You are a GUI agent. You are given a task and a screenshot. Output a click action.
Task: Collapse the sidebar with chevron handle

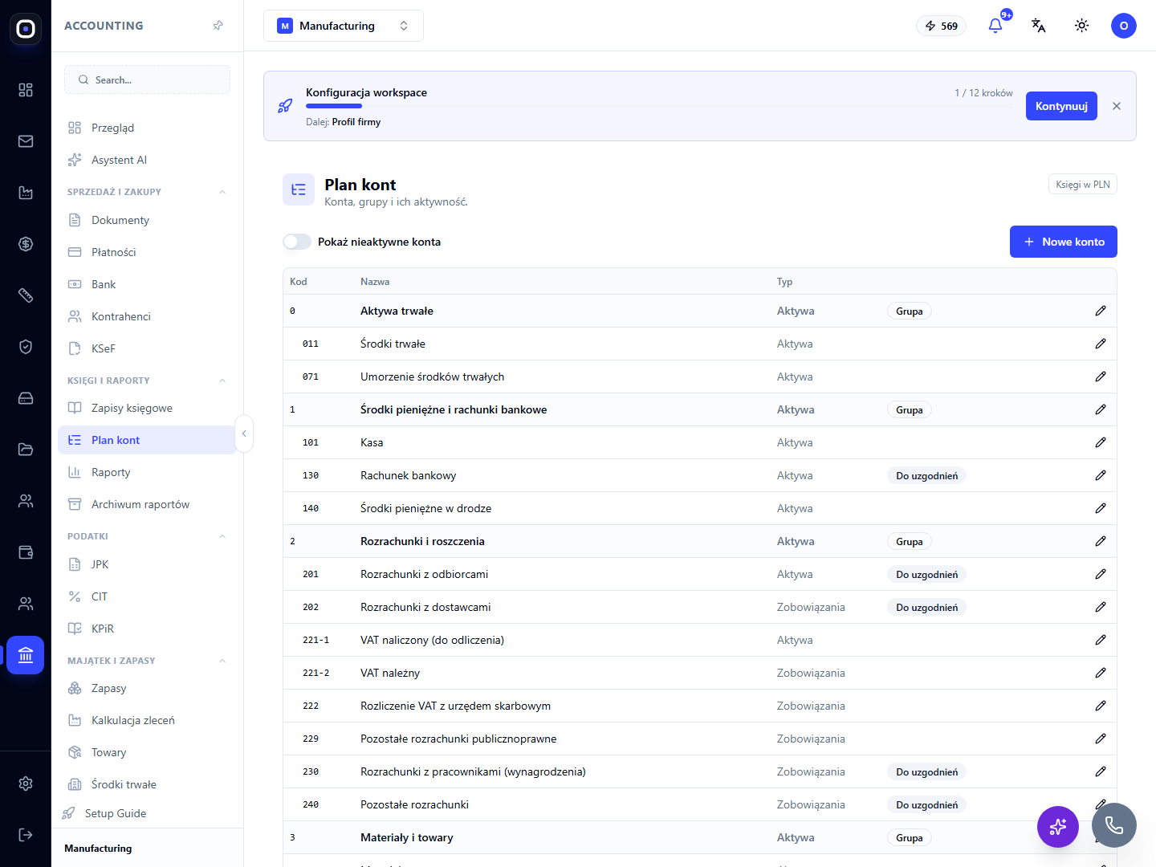pyautogui.click(x=244, y=433)
